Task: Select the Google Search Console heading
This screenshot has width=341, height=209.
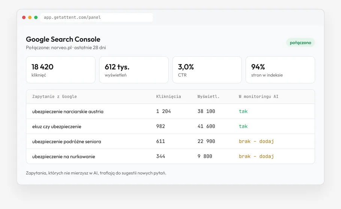Action: pyautogui.click(x=63, y=39)
